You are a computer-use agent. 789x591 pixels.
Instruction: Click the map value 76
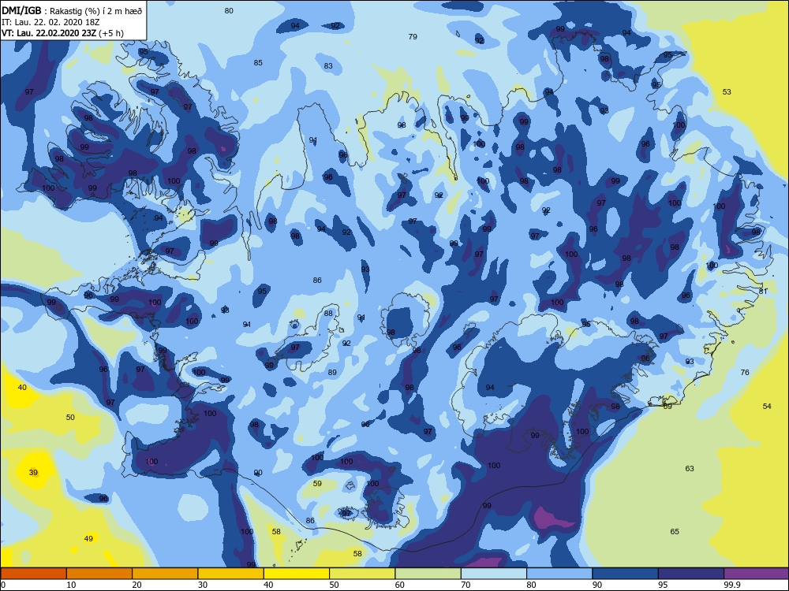click(x=745, y=373)
